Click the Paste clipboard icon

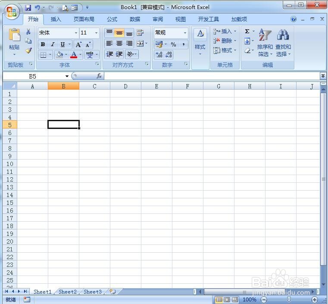[14, 34]
